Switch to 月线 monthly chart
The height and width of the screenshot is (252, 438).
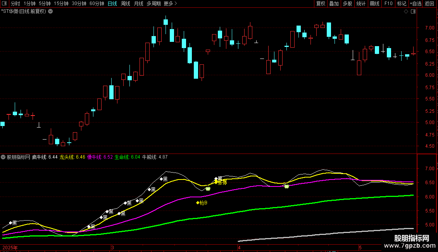click(138, 3)
